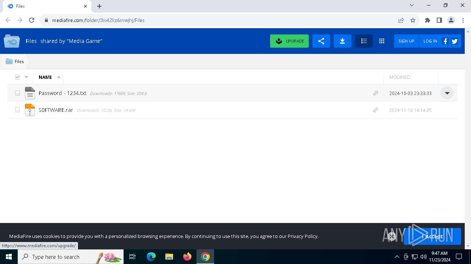Log in with Twitter icon
The width and height of the screenshot is (471, 264).
pyautogui.click(x=455, y=41)
